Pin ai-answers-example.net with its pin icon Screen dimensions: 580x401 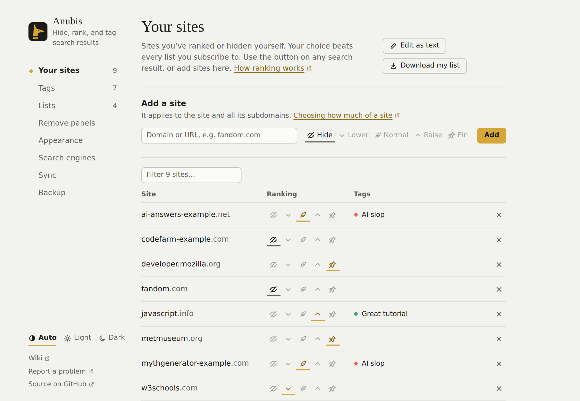pos(332,215)
